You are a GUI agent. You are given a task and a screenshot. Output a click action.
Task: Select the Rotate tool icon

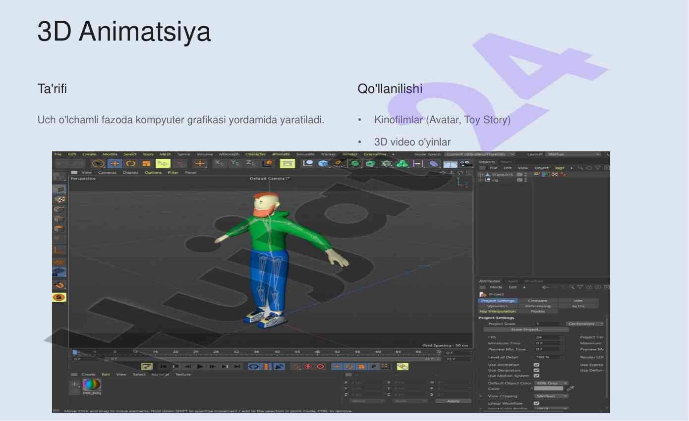pos(131,163)
